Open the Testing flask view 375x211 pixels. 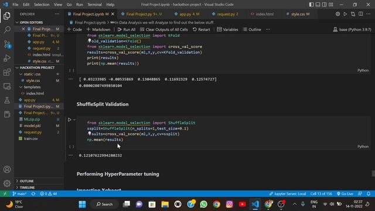pyautogui.click(x=7, y=100)
